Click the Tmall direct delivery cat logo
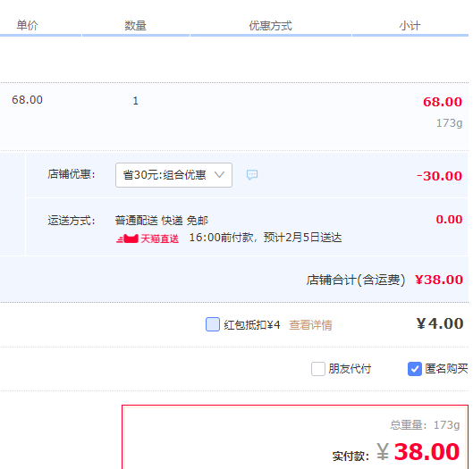The image size is (473, 469). click(127, 239)
